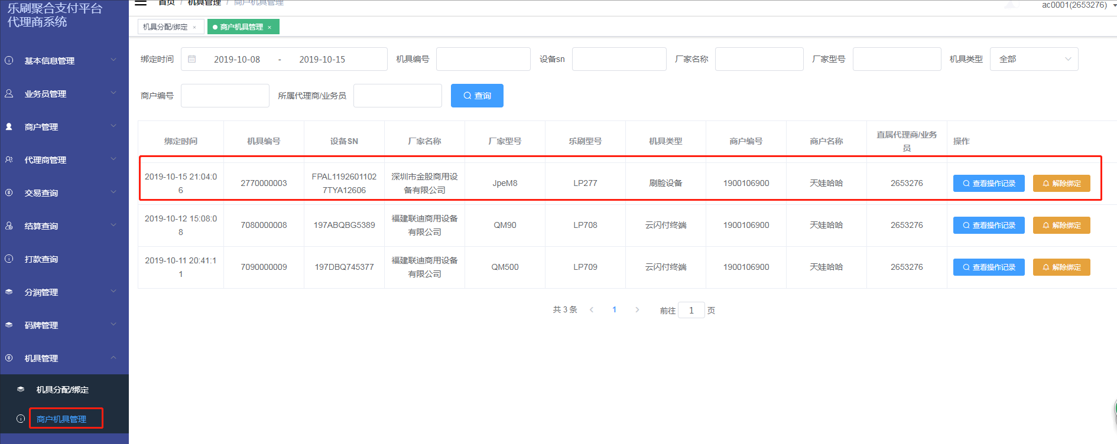
Task: Click 机具管理 breadcrumb
Action: pos(204,3)
